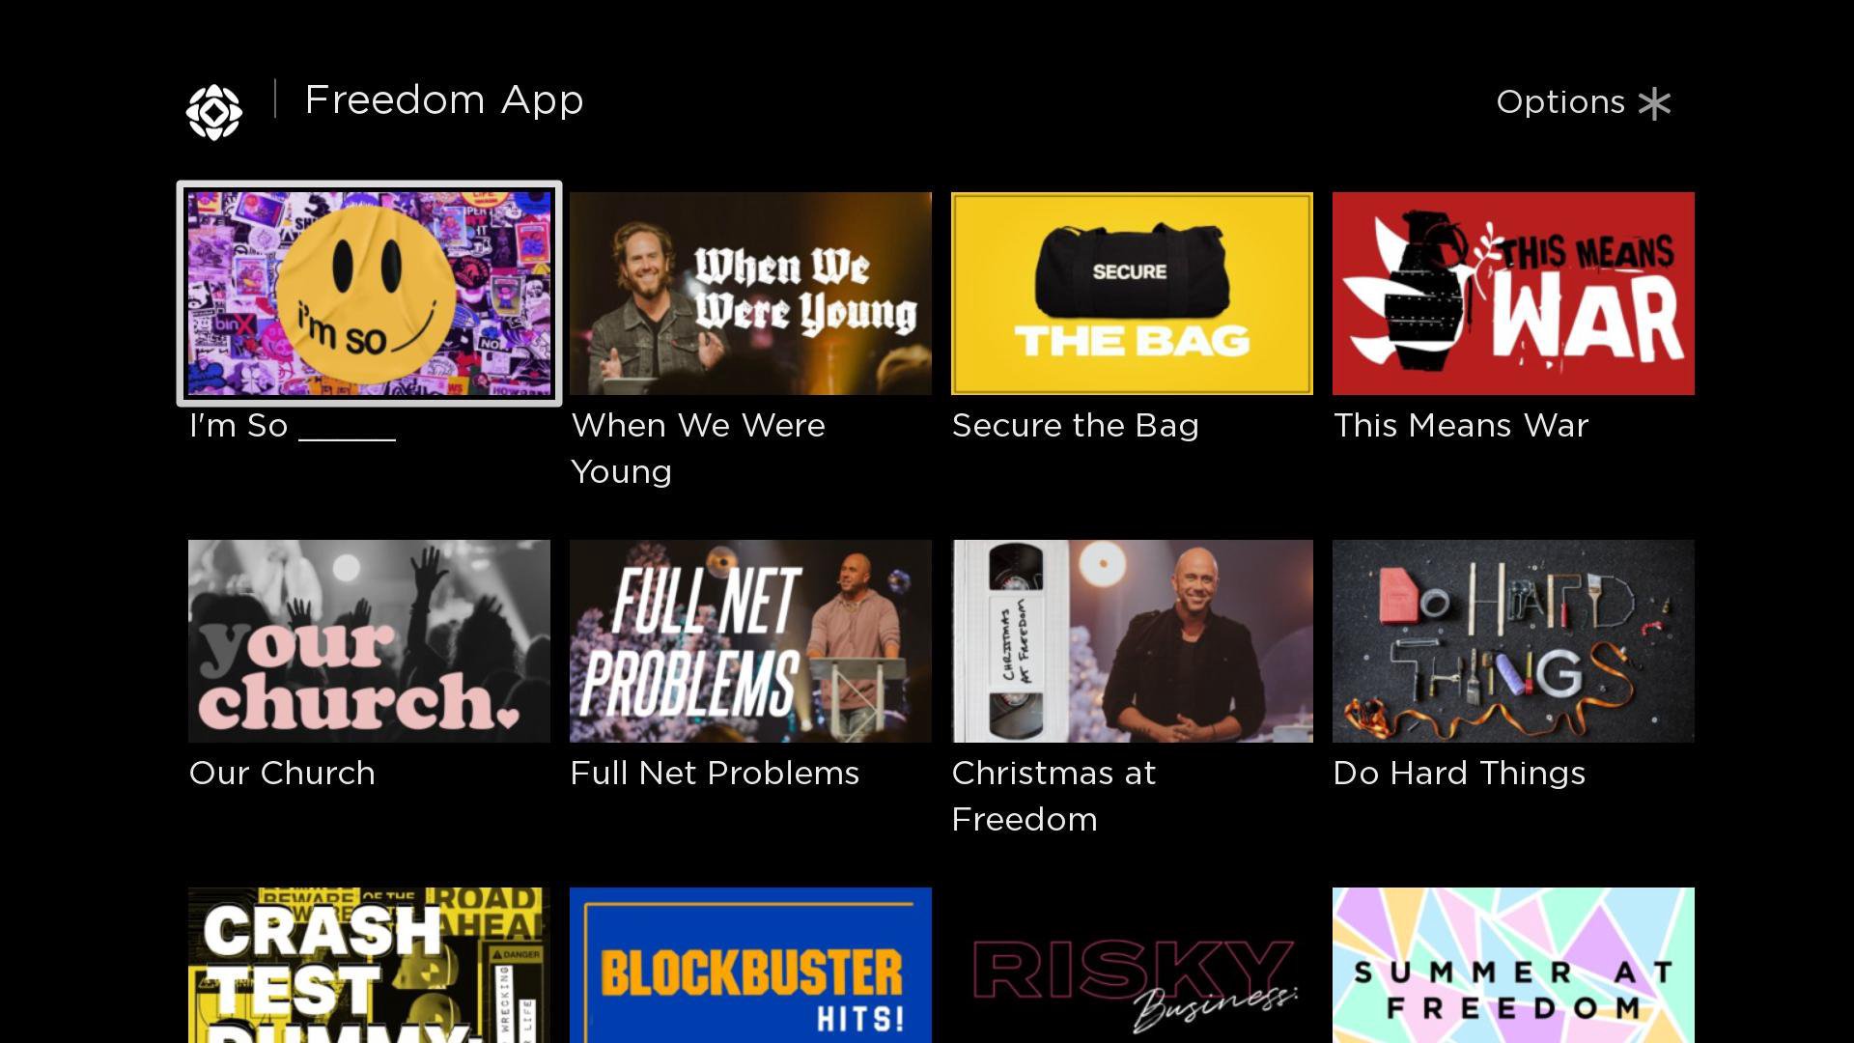Viewport: 1854px width, 1043px height.
Task: Open the Summer at Freedom thumbnail
Action: click(1513, 965)
